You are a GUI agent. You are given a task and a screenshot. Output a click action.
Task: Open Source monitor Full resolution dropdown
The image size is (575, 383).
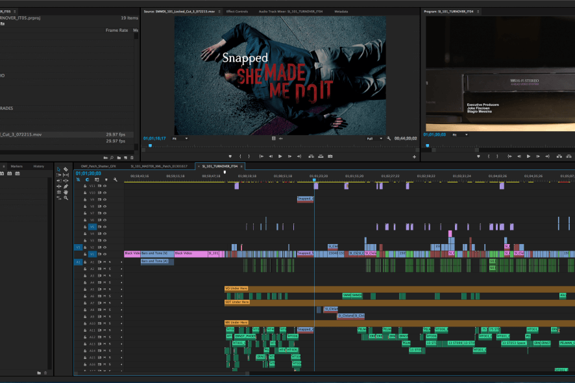(374, 139)
